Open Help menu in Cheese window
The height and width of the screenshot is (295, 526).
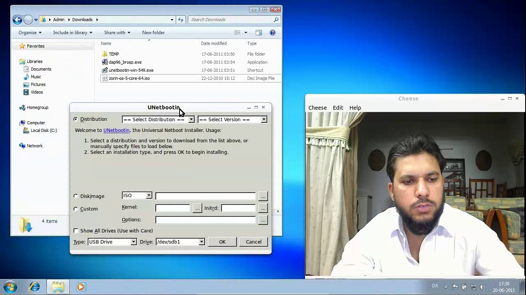pyautogui.click(x=355, y=108)
